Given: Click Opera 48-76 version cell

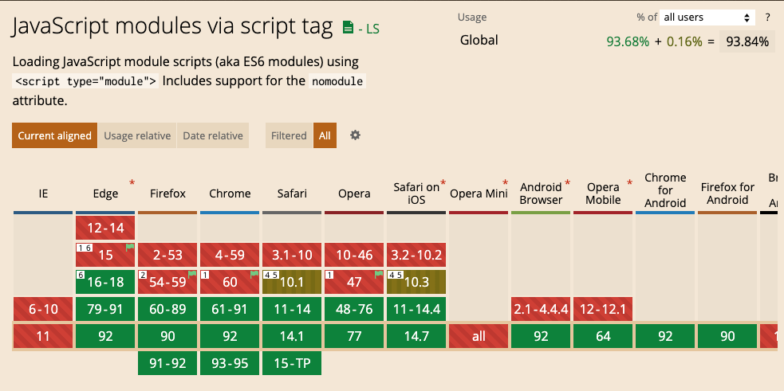Looking at the screenshot, I should click(x=354, y=309).
